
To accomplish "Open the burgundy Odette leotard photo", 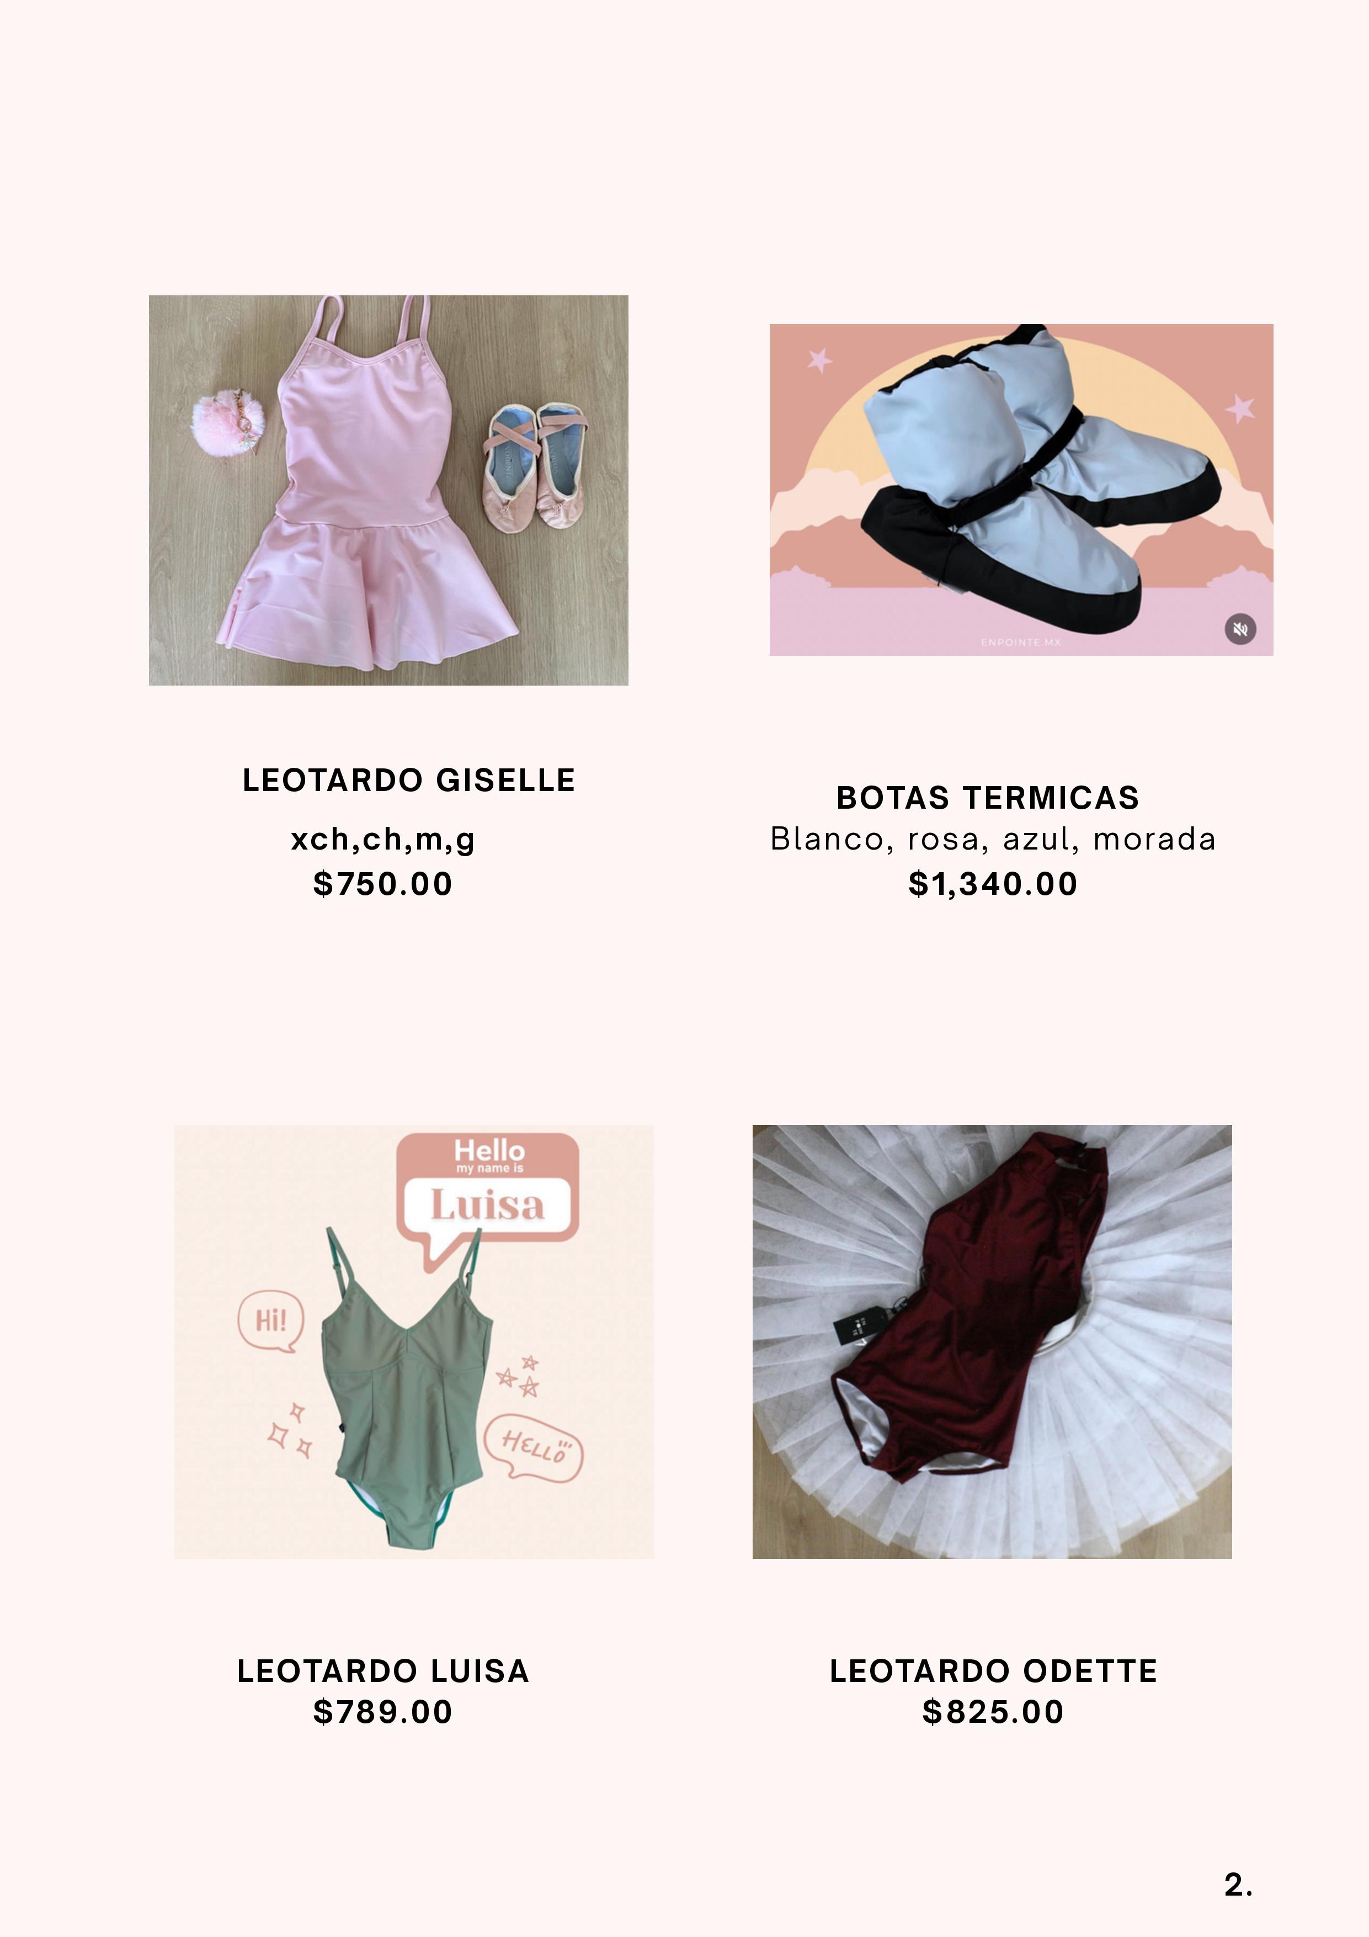I will pos(992,1341).
